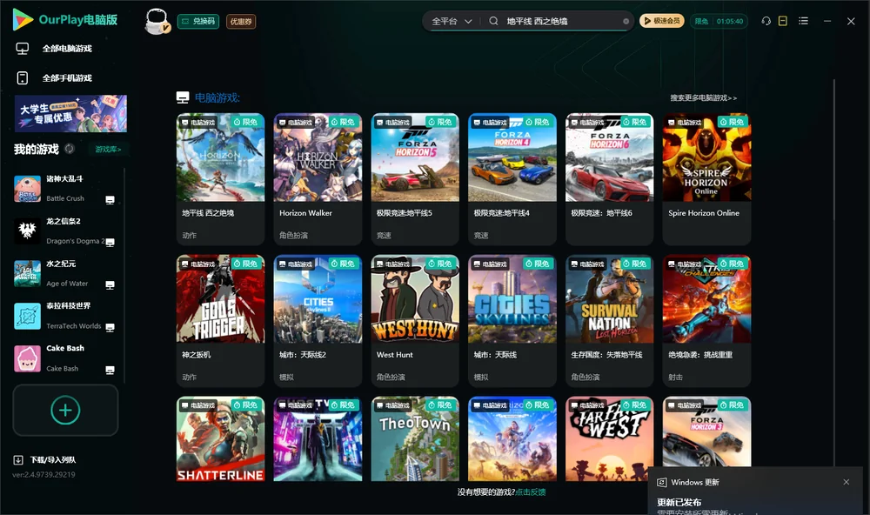Open the 大学生专属优惠 banner
Screen dimensions: 870x515
[x=70, y=113]
